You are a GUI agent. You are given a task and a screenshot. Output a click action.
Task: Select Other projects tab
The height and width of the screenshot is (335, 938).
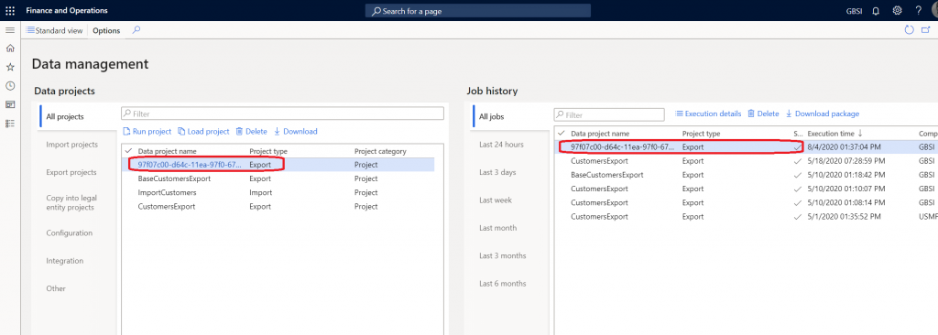(x=56, y=288)
